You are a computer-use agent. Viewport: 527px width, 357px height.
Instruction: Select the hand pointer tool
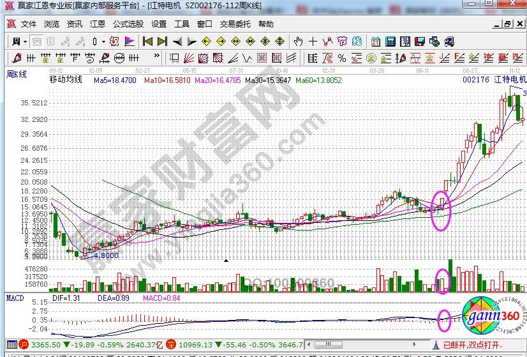pyautogui.click(x=298, y=42)
